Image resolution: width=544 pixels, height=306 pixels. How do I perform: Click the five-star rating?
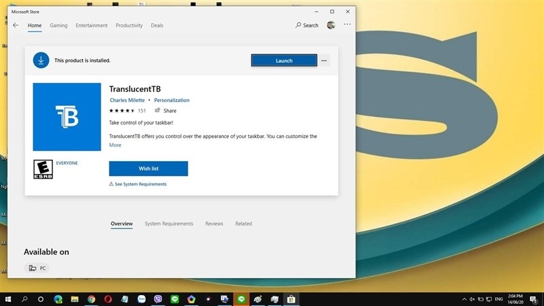click(122, 111)
